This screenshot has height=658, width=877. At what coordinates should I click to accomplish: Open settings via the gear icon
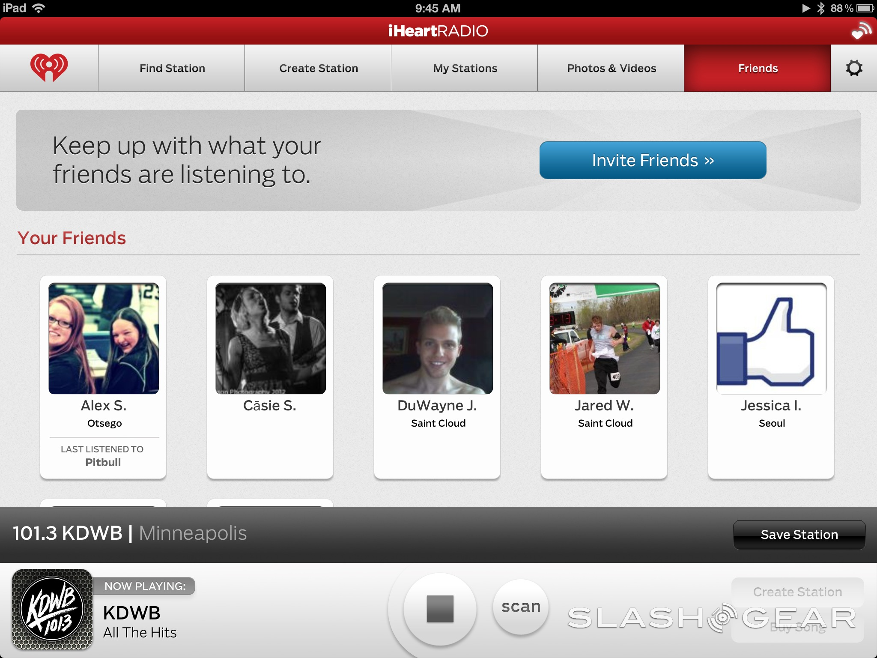click(x=853, y=68)
